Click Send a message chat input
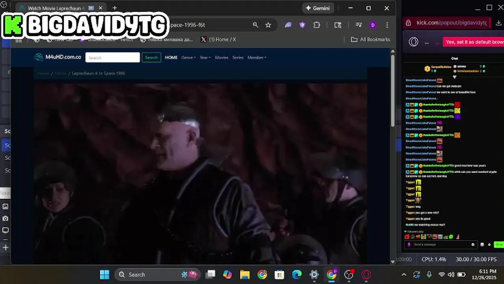Viewport: 504px width, 284px height. 441,245
